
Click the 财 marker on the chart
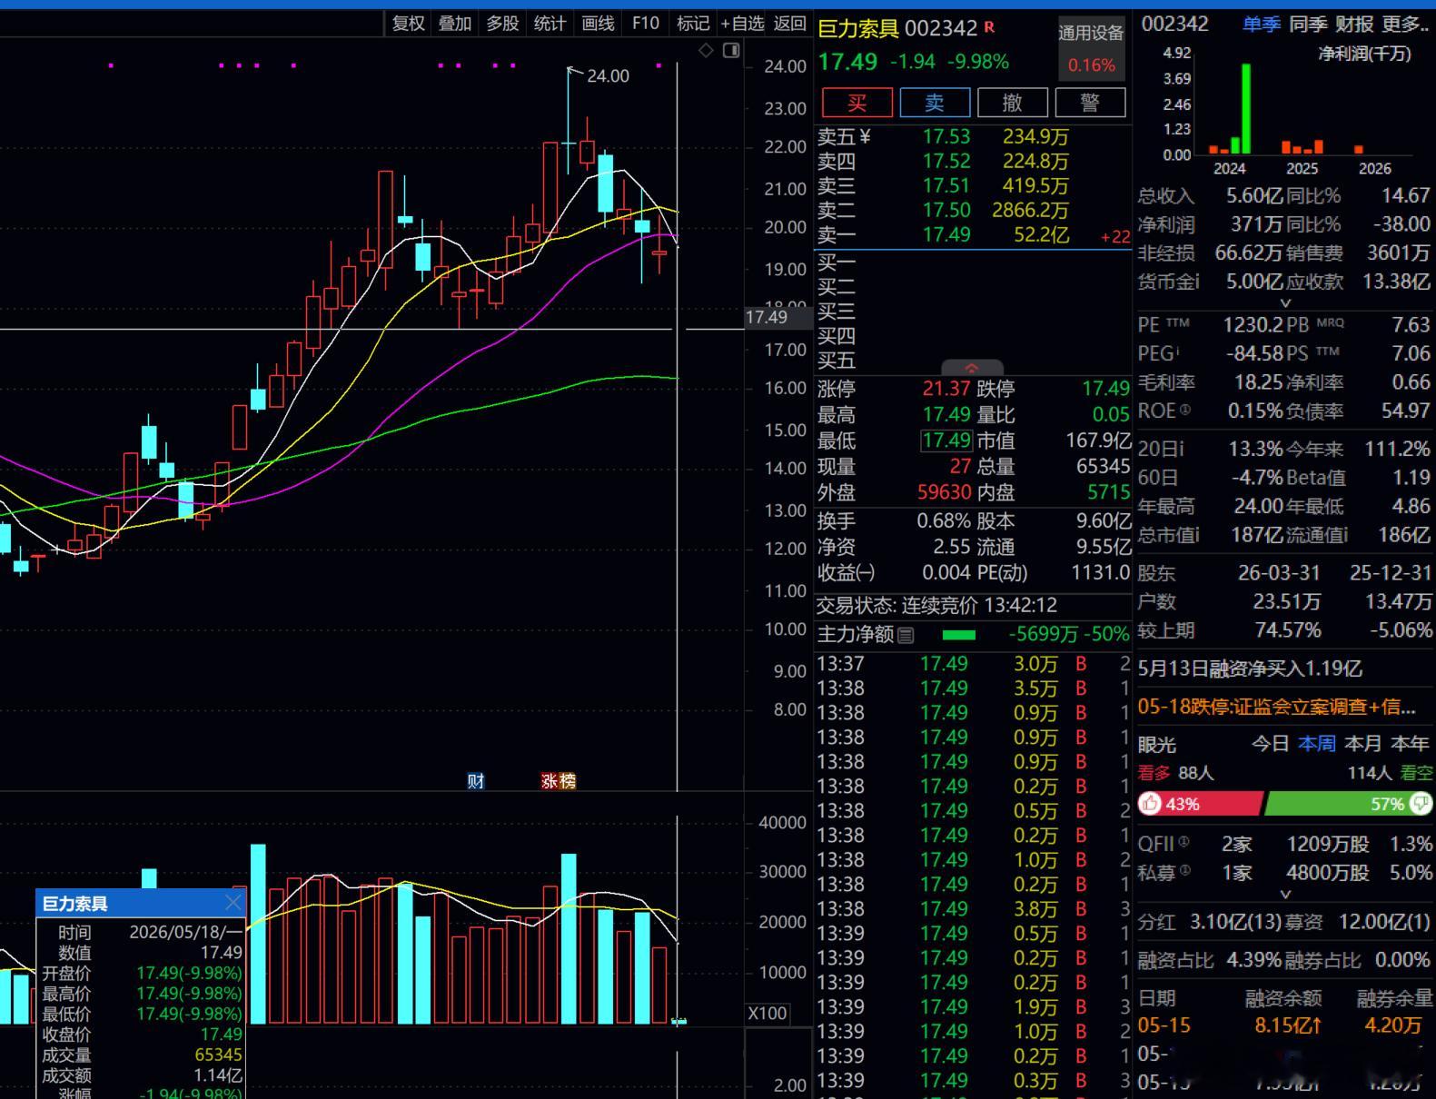[x=476, y=781]
